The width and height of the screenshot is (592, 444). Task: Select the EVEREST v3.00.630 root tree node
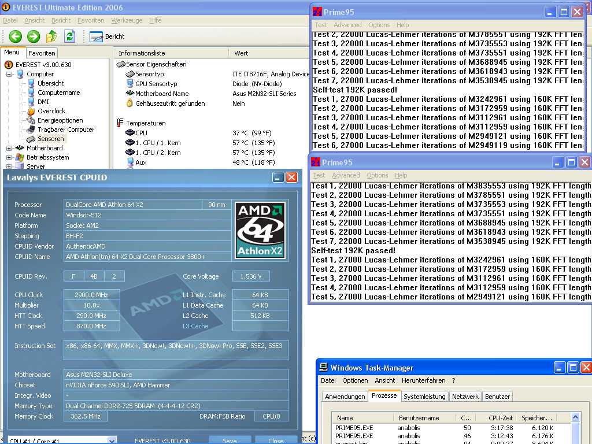coord(43,65)
